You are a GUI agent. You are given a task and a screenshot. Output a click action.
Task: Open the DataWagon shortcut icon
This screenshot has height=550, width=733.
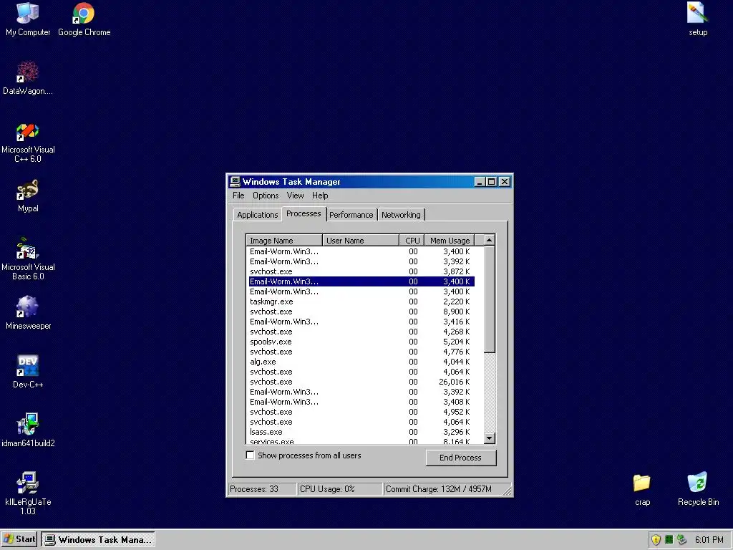pyautogui.click(x=28, y=77)
